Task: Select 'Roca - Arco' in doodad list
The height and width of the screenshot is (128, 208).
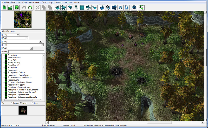Action: click(12, 55)
